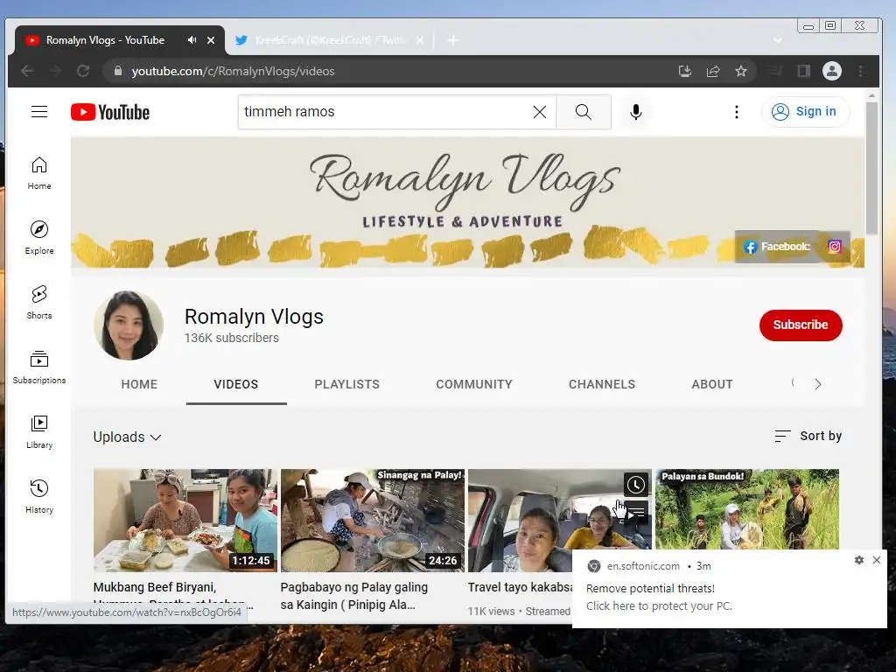Mute the Romalyn Vlogs tab audio
The height and width of the screenshot is (672, 896).
(x=192, y=40)
